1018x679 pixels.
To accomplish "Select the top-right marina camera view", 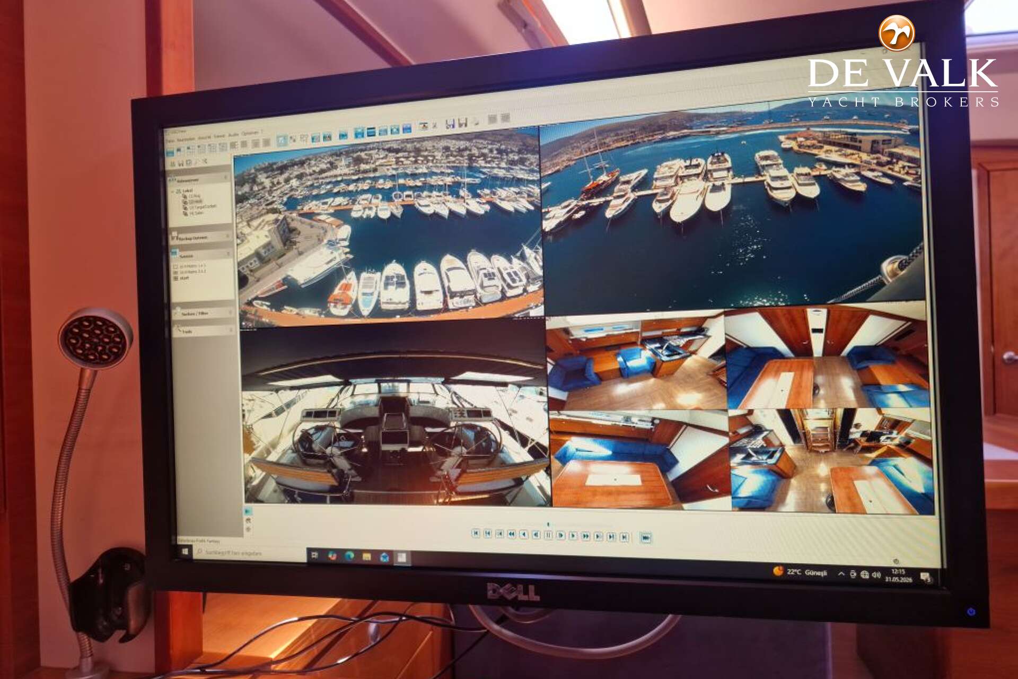I will pos(731,207).
